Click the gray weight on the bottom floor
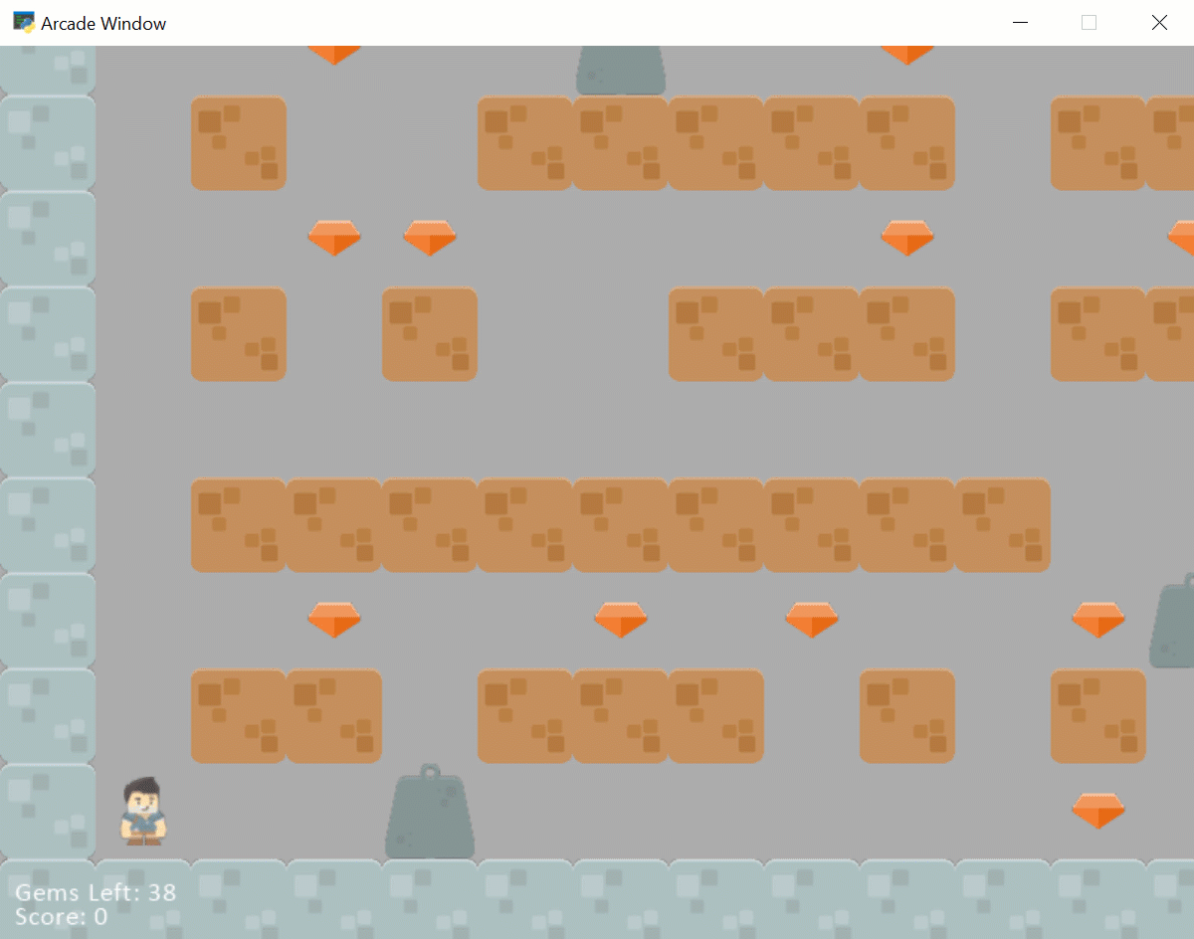Screen dimensions: 1194x939 pos(429,816)
